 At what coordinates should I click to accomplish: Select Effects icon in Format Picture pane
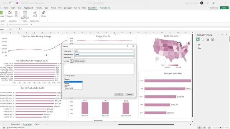[203, 39]
